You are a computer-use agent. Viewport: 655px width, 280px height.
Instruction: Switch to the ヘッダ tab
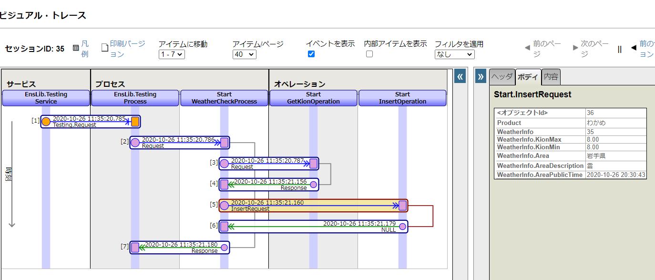pyautogui.click(x=502, y=77)
